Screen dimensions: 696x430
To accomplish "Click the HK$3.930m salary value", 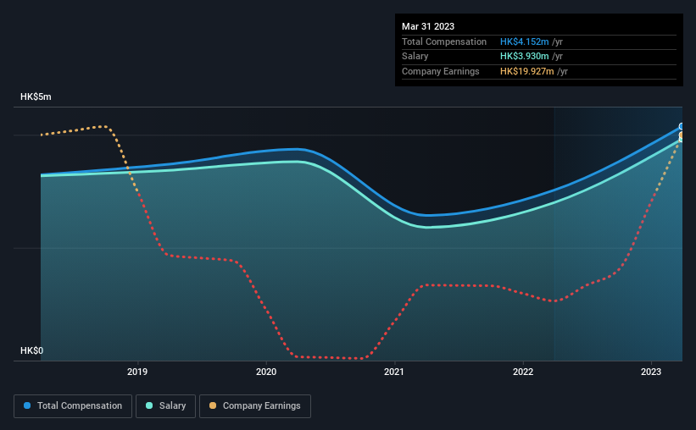I will click(525, 57).
